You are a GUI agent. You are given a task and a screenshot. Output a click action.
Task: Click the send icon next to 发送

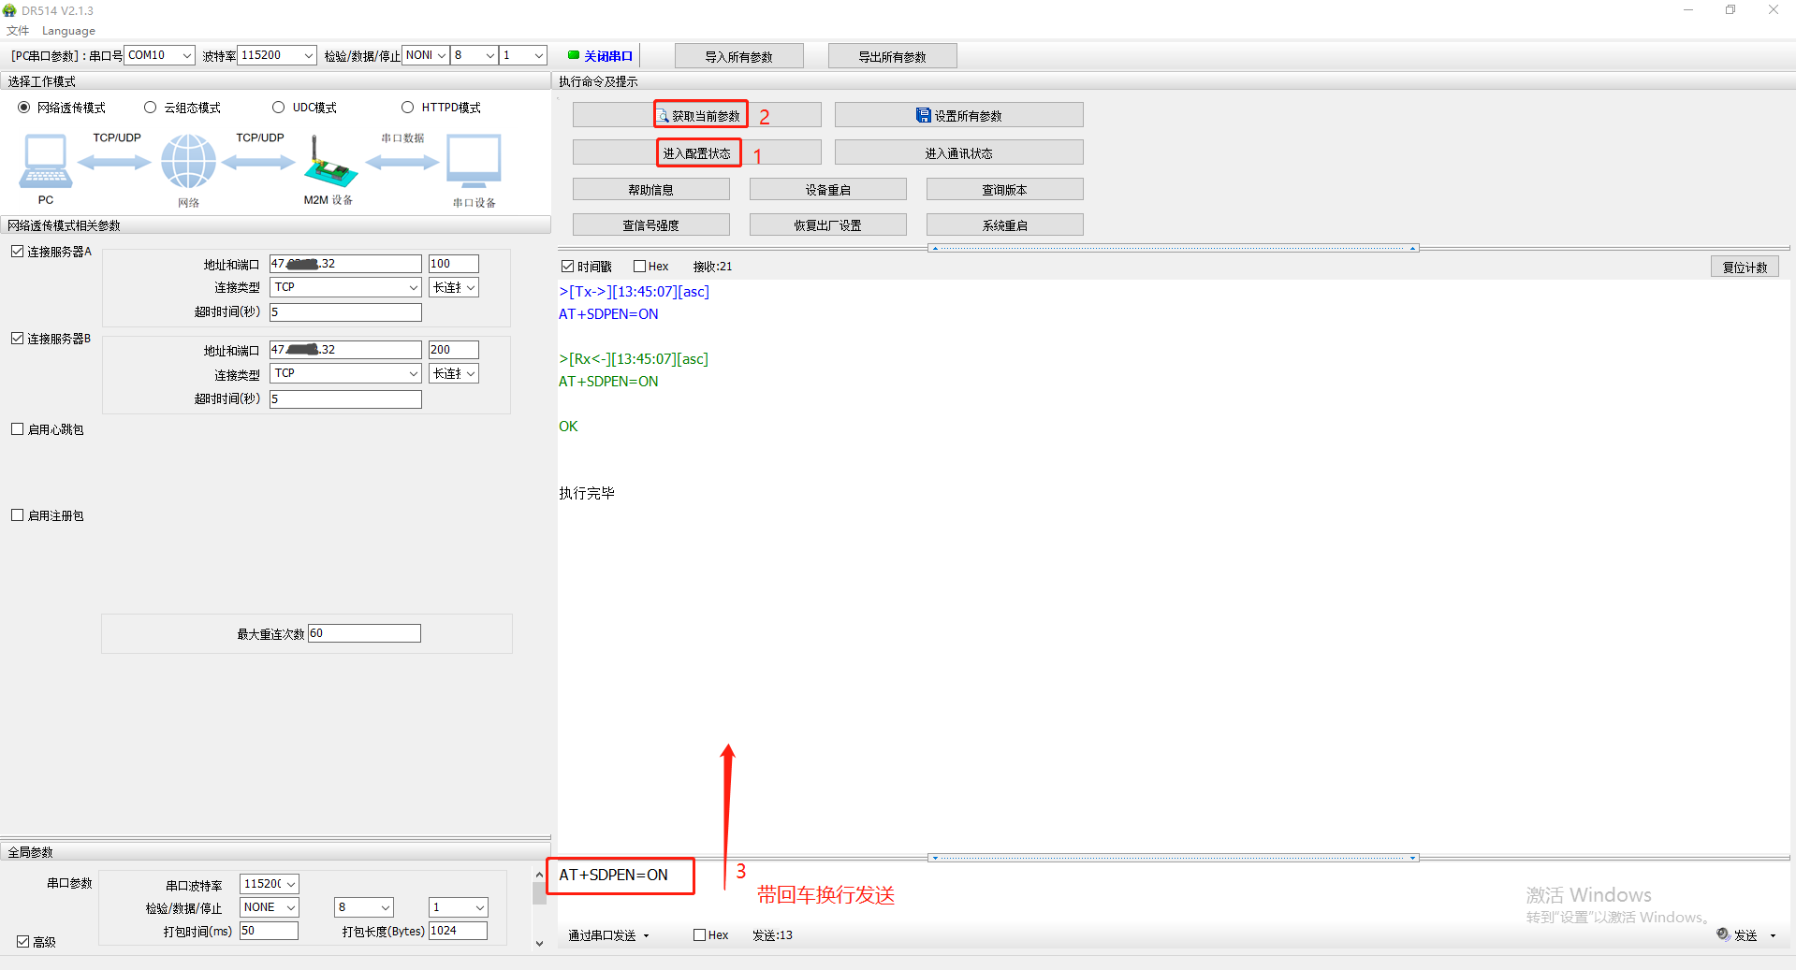1723,934
